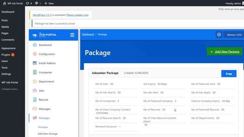Image resolution: width=244 pixels, height=137 pixels.
Task: Click the Created: 11/06/2020 text
Action: point(136,73)
